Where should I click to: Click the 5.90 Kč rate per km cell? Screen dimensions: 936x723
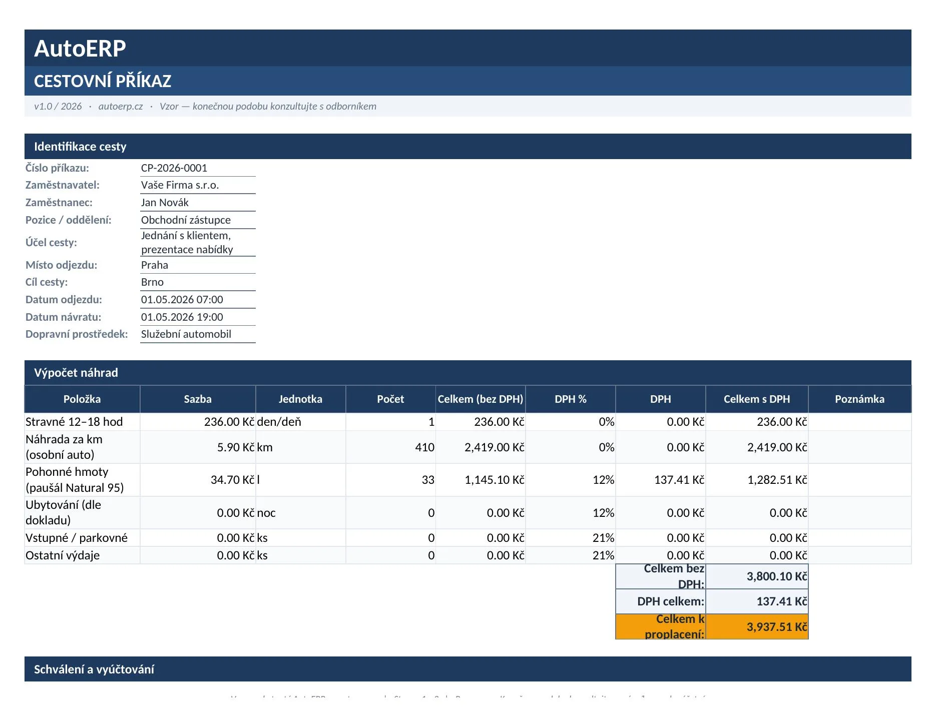coord(198,447)
